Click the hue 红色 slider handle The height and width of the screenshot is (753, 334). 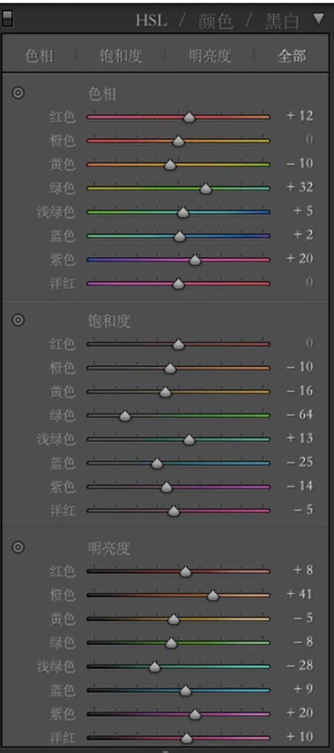click(x=189, y=117)
